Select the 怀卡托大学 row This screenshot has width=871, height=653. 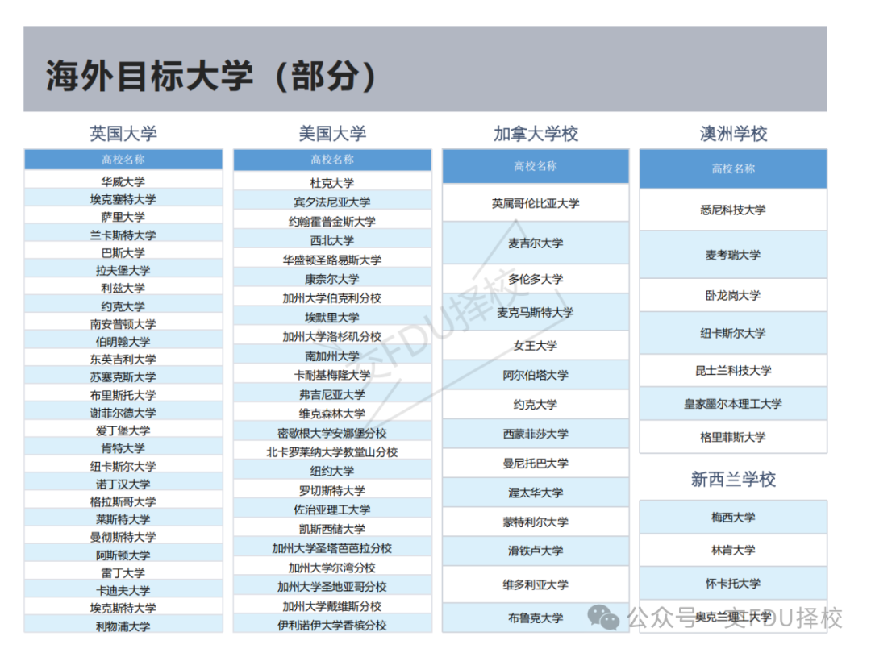click(733, 583)
